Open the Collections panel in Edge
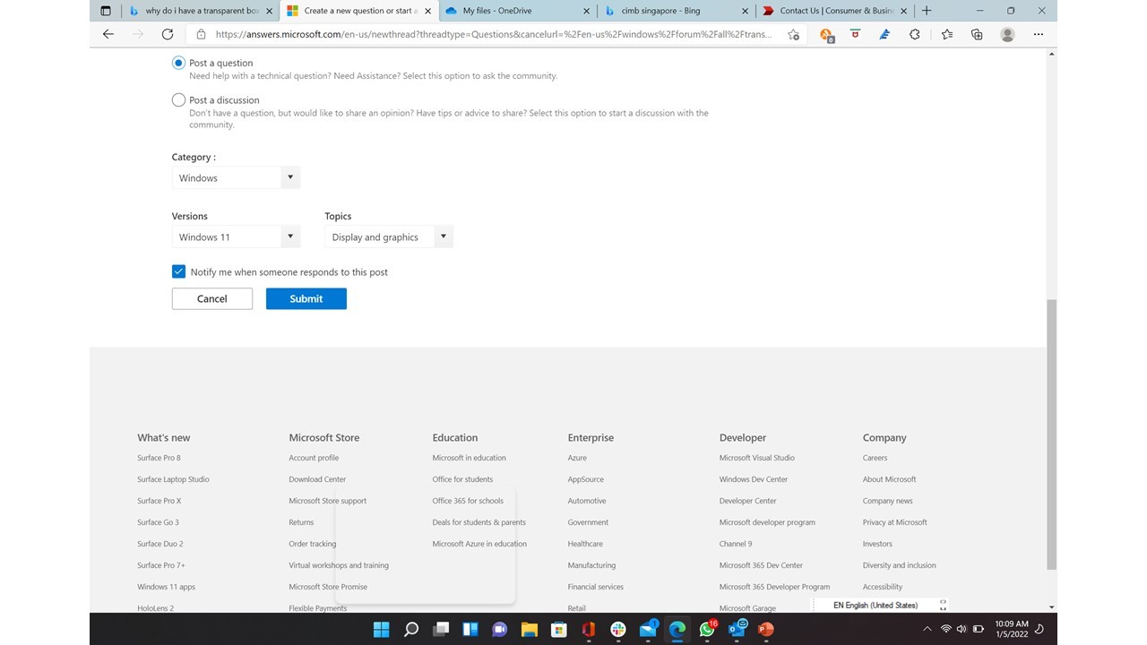The height and width of the screenshot is (645, 1147). click(976, 34)
